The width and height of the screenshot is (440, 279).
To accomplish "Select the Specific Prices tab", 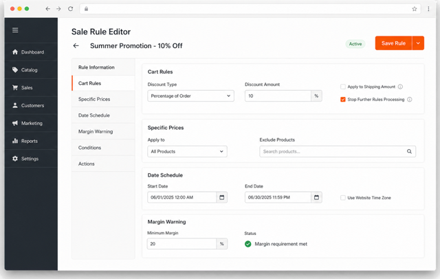I will pos(103,99).
